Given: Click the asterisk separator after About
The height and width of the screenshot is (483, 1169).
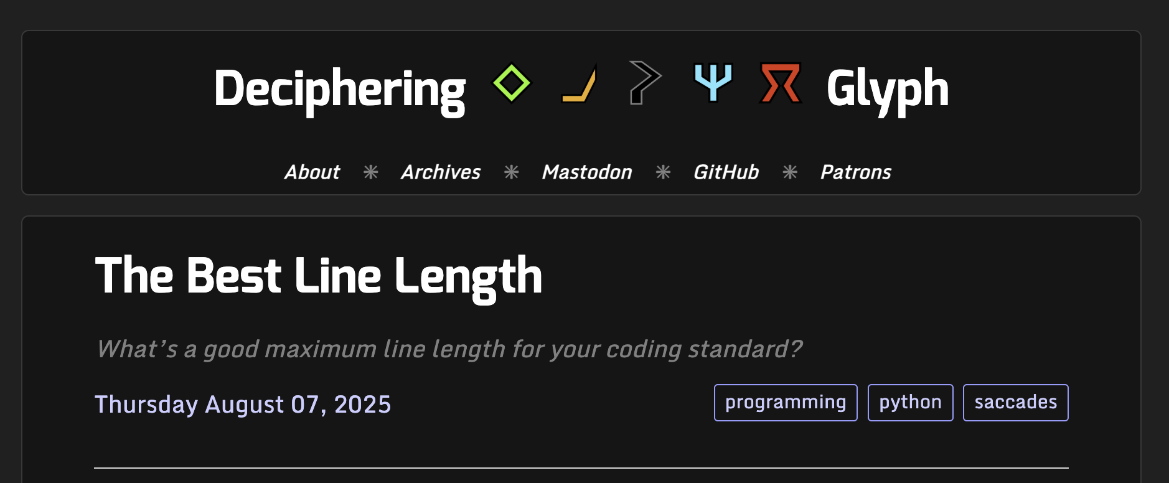Looking at the screenshot, I should click(371, 172).
